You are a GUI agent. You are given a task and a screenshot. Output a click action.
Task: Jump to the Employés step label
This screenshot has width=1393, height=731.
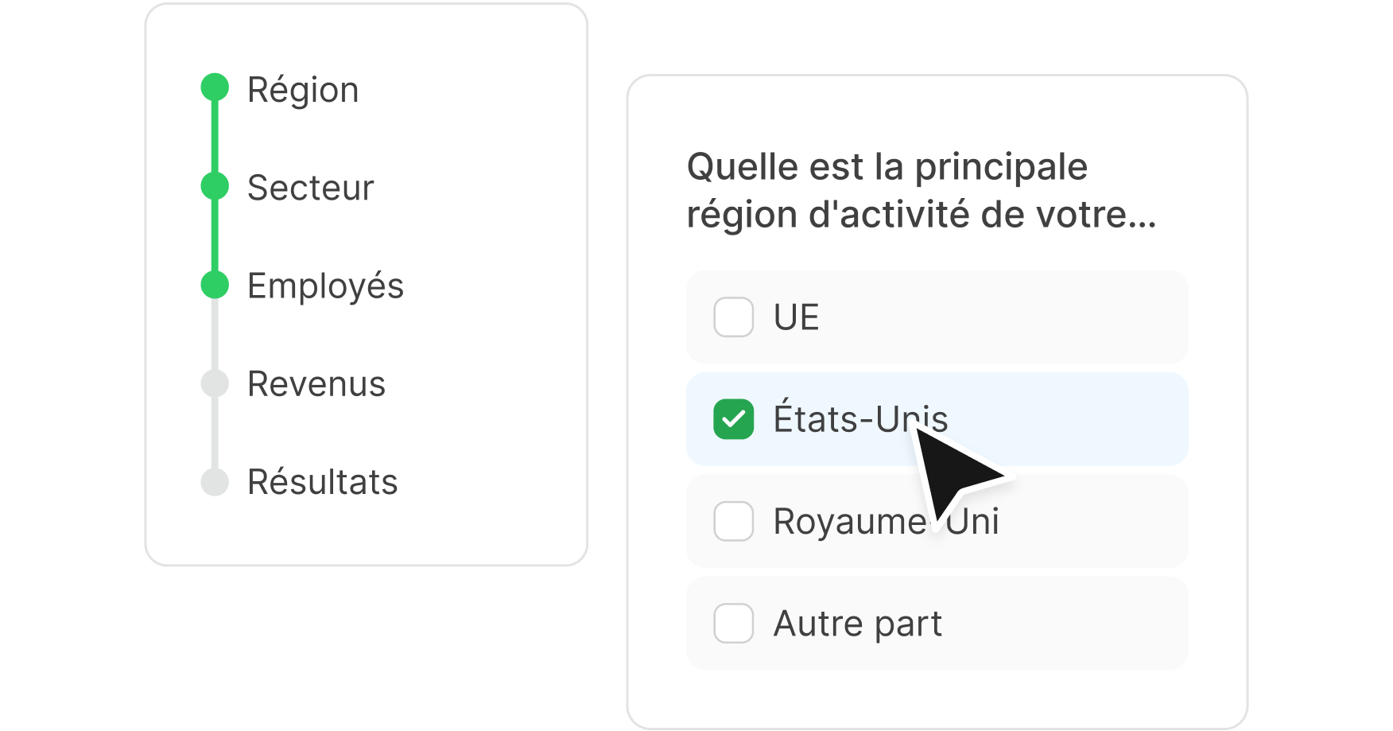point(325,286)
